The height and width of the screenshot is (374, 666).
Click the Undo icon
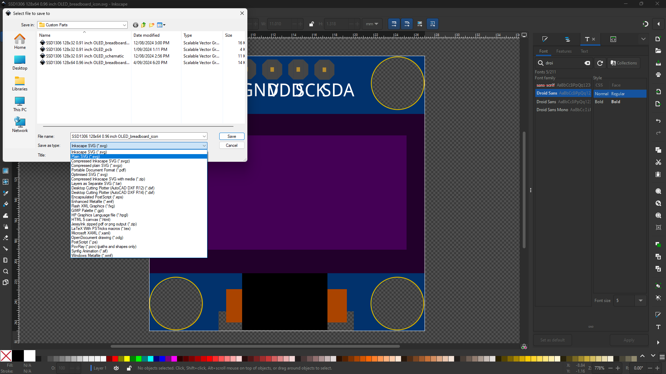point(658,121)
